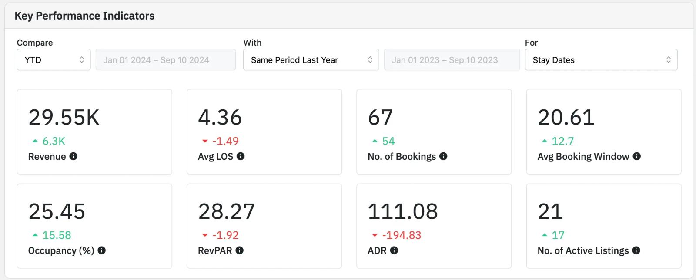Viewport: 696px width, 280px height.
Task: Click the 20.61 booking window value
Action: [x=566, y=118]
